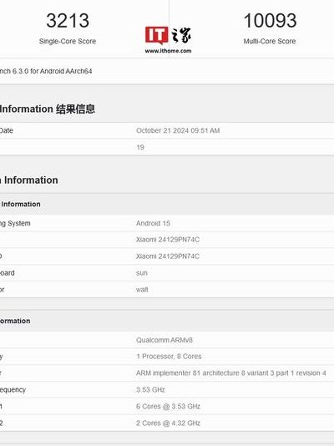Select the Android 15 value
The height and width of the screenshot is (446, 334).
[x=153, y=223]
